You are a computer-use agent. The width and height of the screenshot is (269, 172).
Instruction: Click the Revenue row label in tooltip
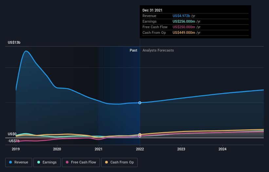[149, 16]
